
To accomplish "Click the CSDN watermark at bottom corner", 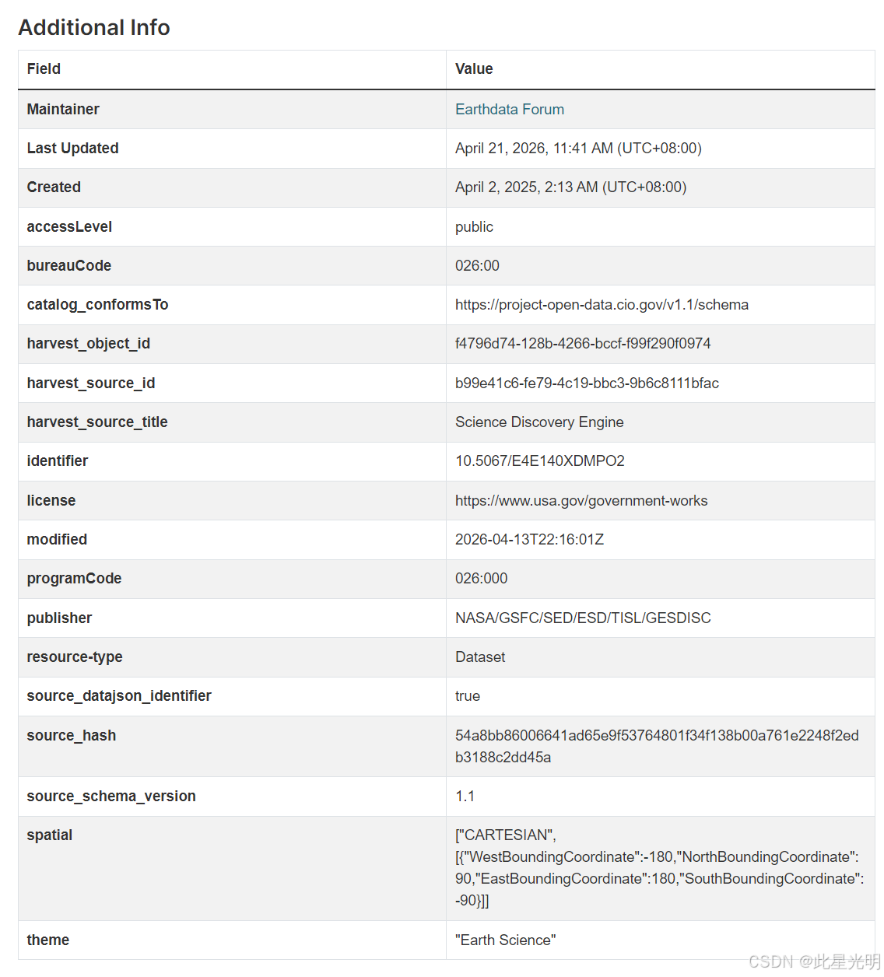I will pos(814,962).
